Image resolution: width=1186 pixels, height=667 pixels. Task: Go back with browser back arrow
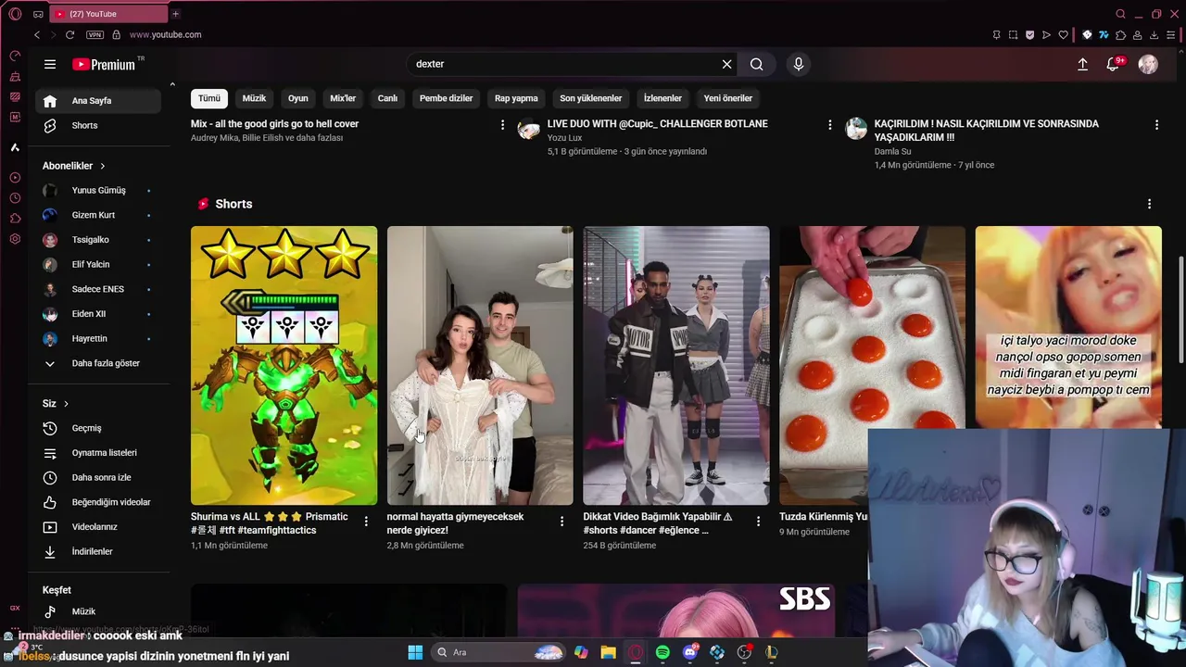click(37, 34)
